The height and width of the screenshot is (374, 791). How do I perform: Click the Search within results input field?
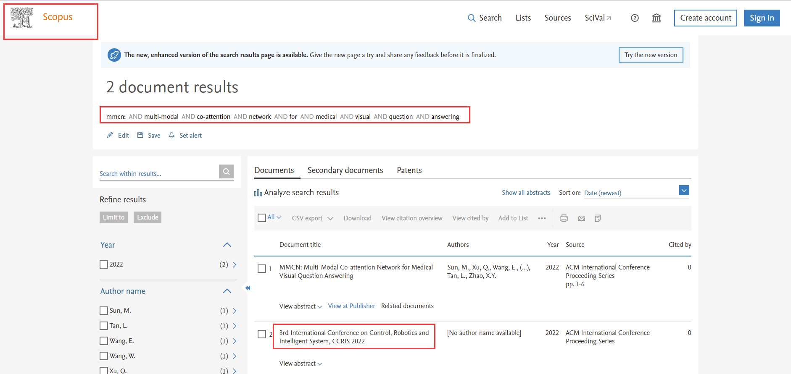click(159, 173)
